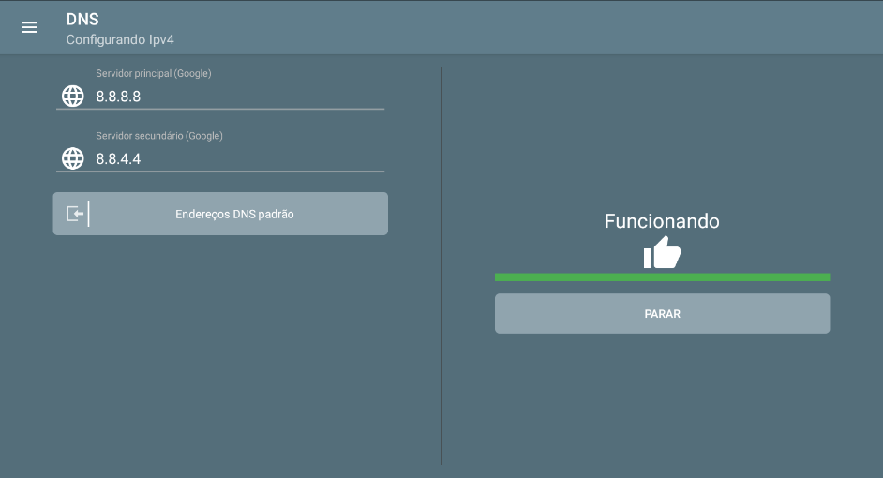Click the green progress bar

pos(662,277)
